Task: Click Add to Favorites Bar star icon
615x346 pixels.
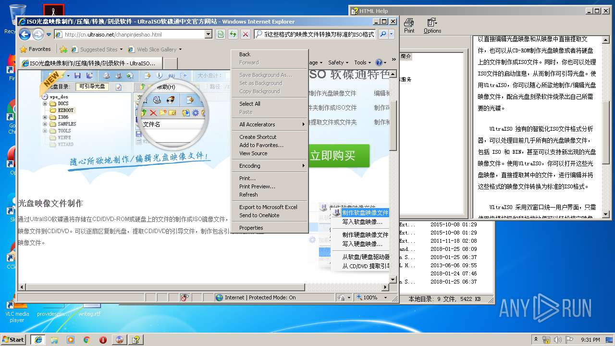Action: 63,49
